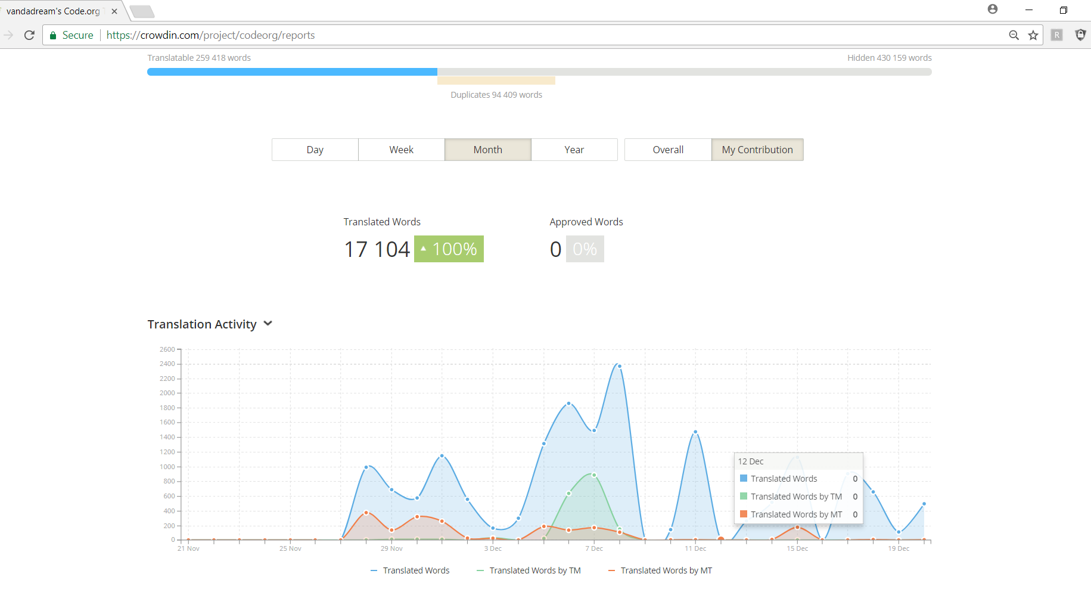Click the green 100% change badge

tap(449, 249)
